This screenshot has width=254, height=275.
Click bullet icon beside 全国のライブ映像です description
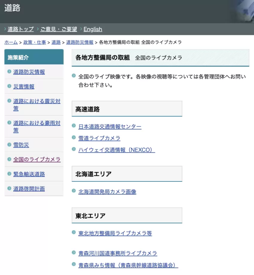click(74, 76)
